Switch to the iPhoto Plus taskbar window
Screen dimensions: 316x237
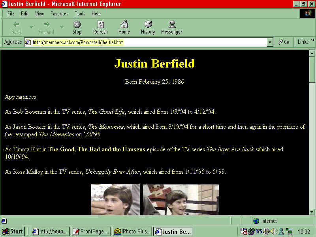(x=132, y=231)
